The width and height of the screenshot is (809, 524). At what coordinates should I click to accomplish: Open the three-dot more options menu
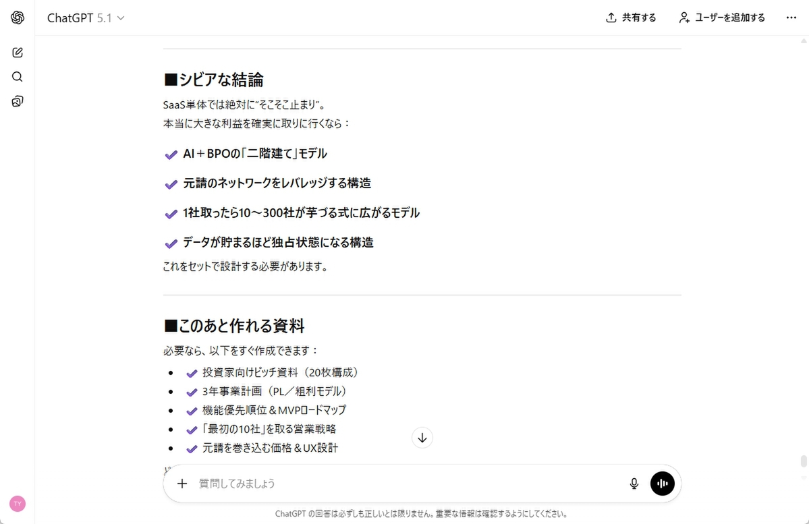(791, 18)
